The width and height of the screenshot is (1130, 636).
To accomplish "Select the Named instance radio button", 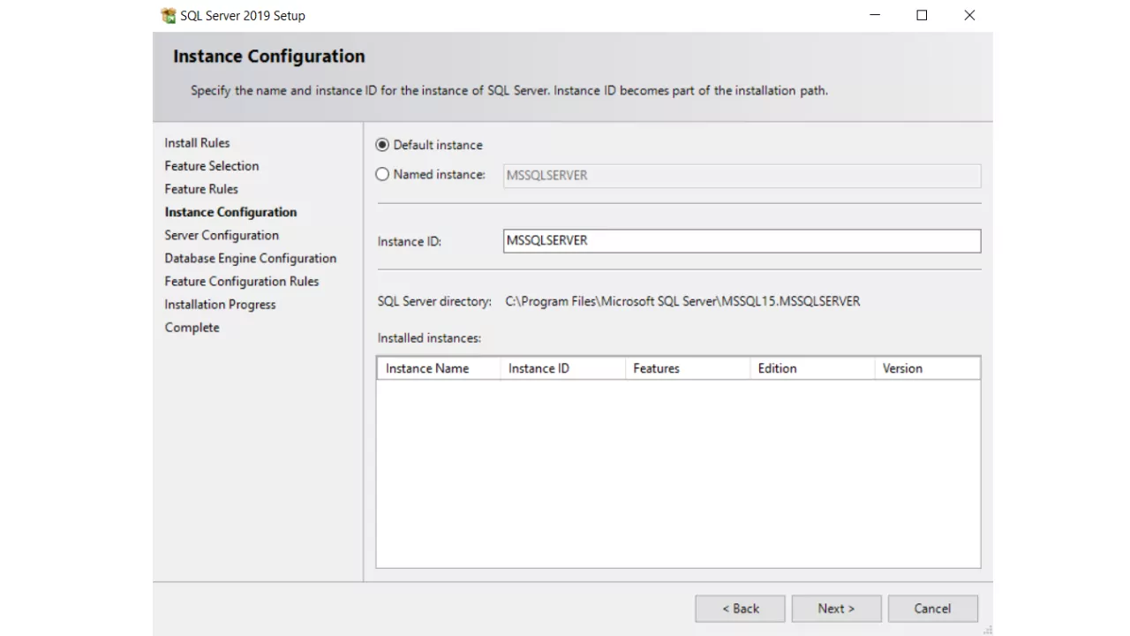I will tap(382, 175).
